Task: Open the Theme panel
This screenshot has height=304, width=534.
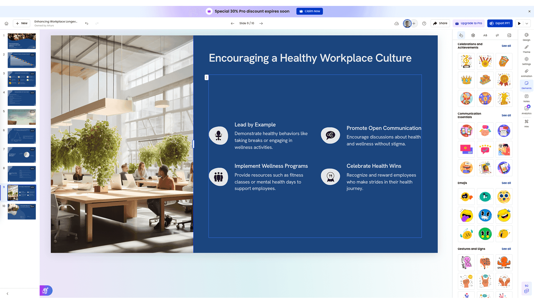Action: 526,49
